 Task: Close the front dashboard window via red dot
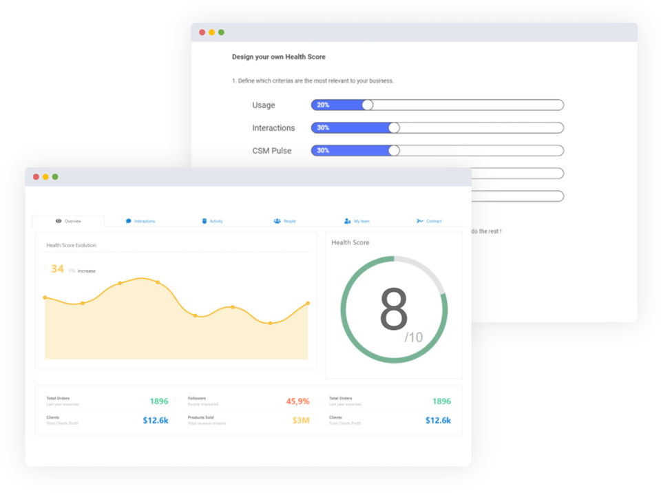36,177
